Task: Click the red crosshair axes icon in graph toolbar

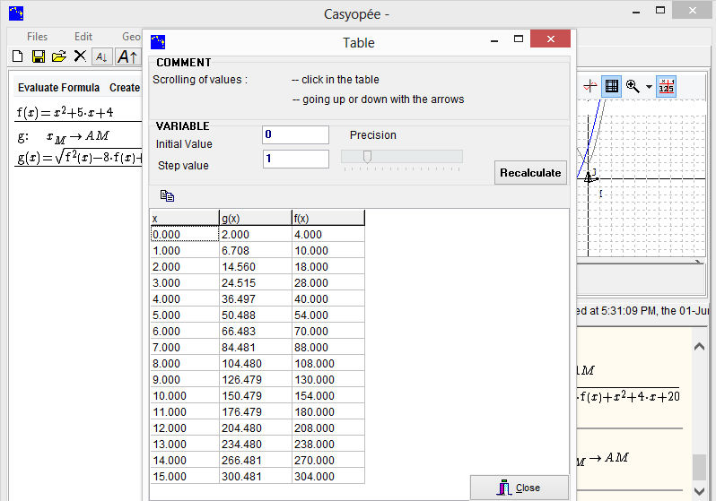Action: click(x=590, y=86)
